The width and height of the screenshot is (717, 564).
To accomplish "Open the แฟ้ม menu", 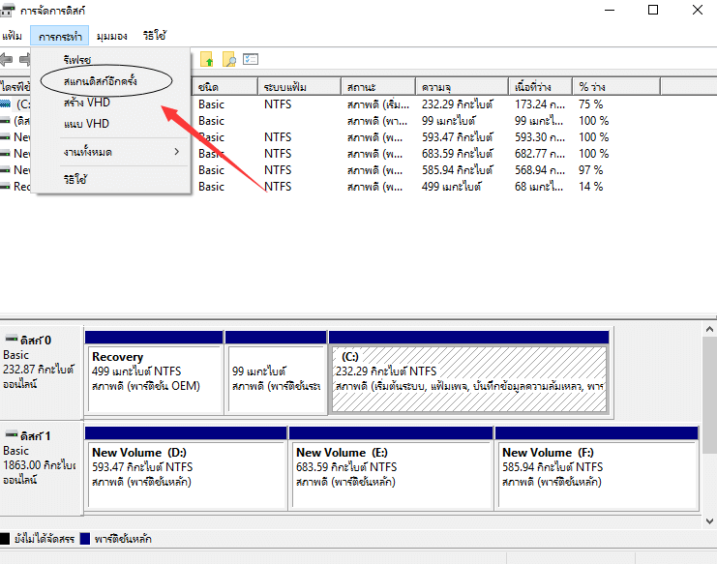I will coord(13,36).
